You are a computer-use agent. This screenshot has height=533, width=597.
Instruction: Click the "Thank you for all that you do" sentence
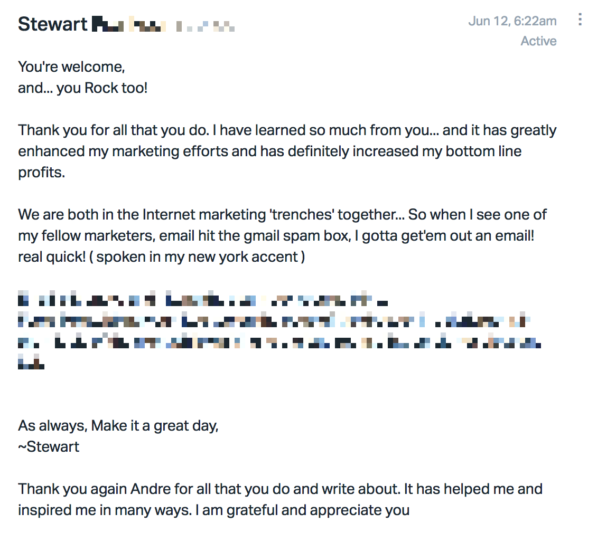[114, 130]
